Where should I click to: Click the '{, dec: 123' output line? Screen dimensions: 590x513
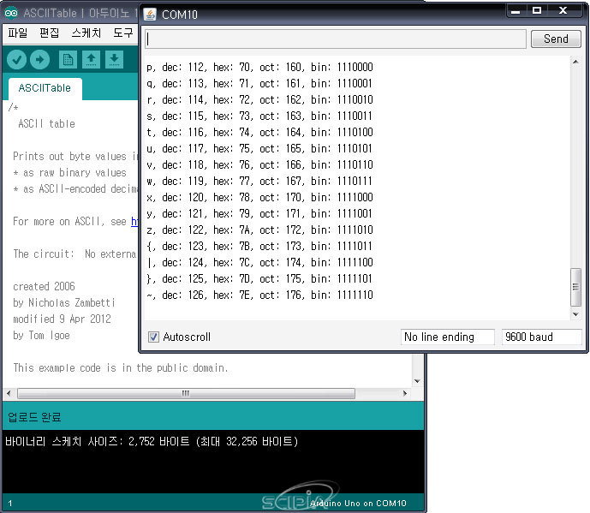259,246
